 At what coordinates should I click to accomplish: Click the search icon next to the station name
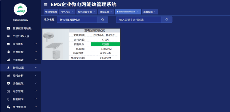(x=103, y=19)
